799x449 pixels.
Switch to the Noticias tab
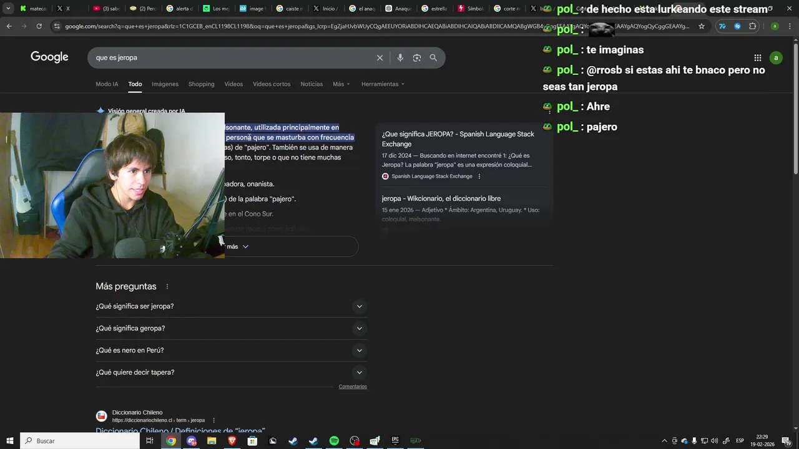[311, 84]
